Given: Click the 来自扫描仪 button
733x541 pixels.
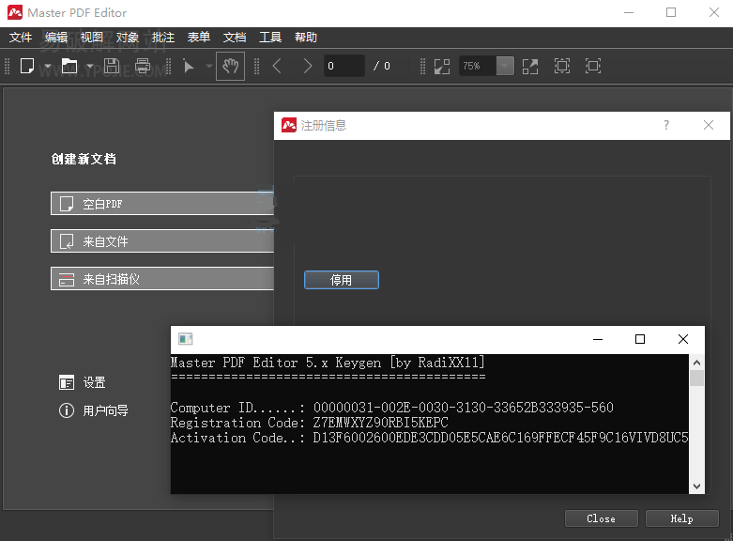Looking at the screenshot, I should 162,279.
